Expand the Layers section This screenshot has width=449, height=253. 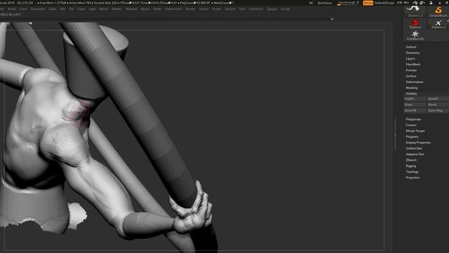click(410, 58)
